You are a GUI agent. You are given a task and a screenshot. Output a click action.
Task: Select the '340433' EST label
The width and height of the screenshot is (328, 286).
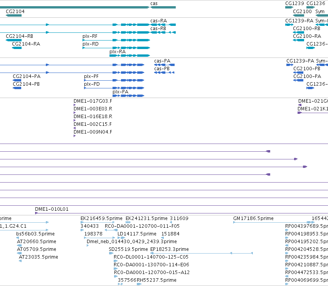pos(89,226)
